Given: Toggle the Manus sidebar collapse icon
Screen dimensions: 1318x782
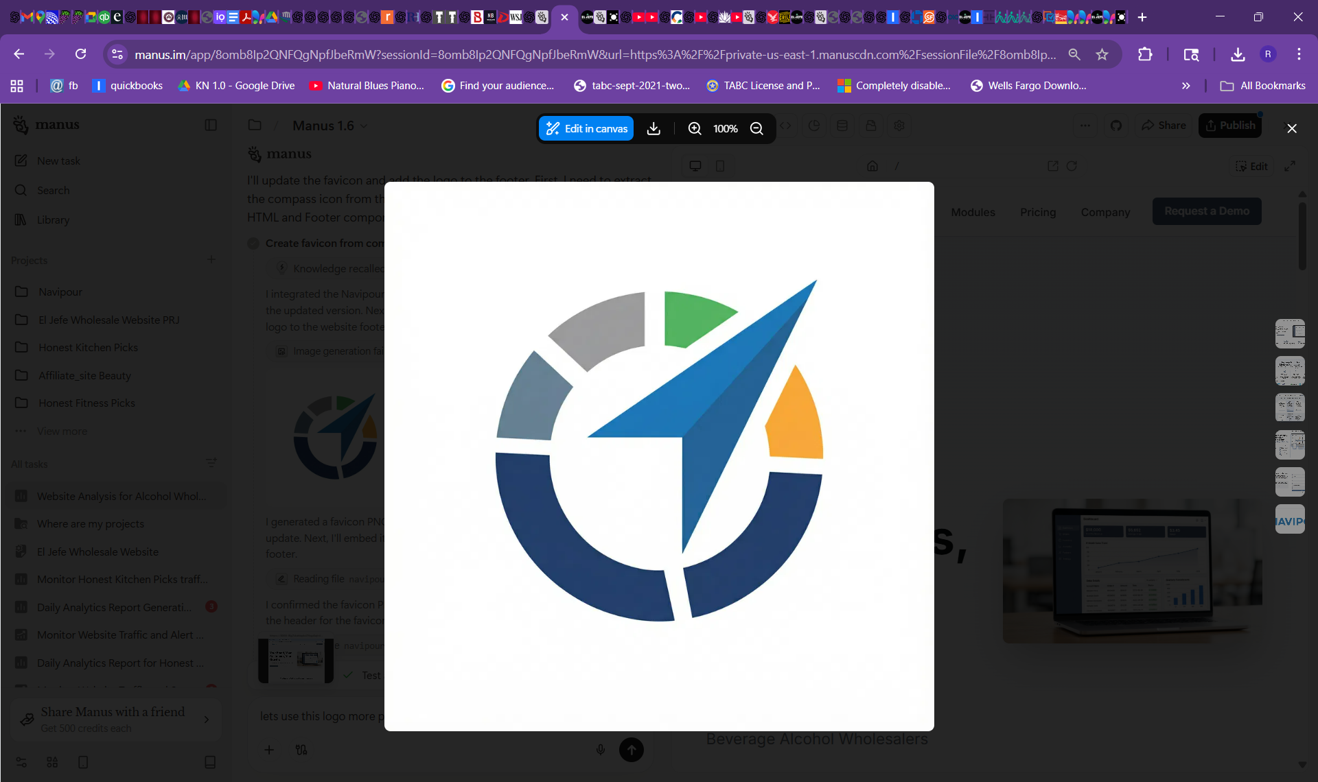Looking at the screenshot, I should (x=211, y=125).
